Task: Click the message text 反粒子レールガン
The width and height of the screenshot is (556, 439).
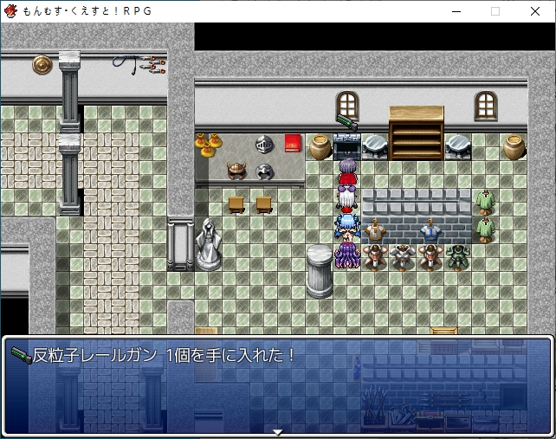Action: point(94,355)
